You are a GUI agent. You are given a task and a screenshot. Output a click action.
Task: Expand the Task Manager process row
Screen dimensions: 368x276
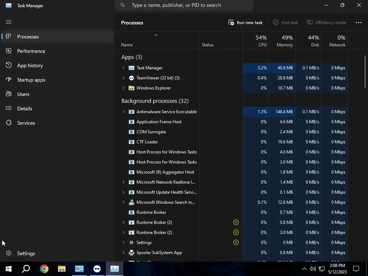124,68
